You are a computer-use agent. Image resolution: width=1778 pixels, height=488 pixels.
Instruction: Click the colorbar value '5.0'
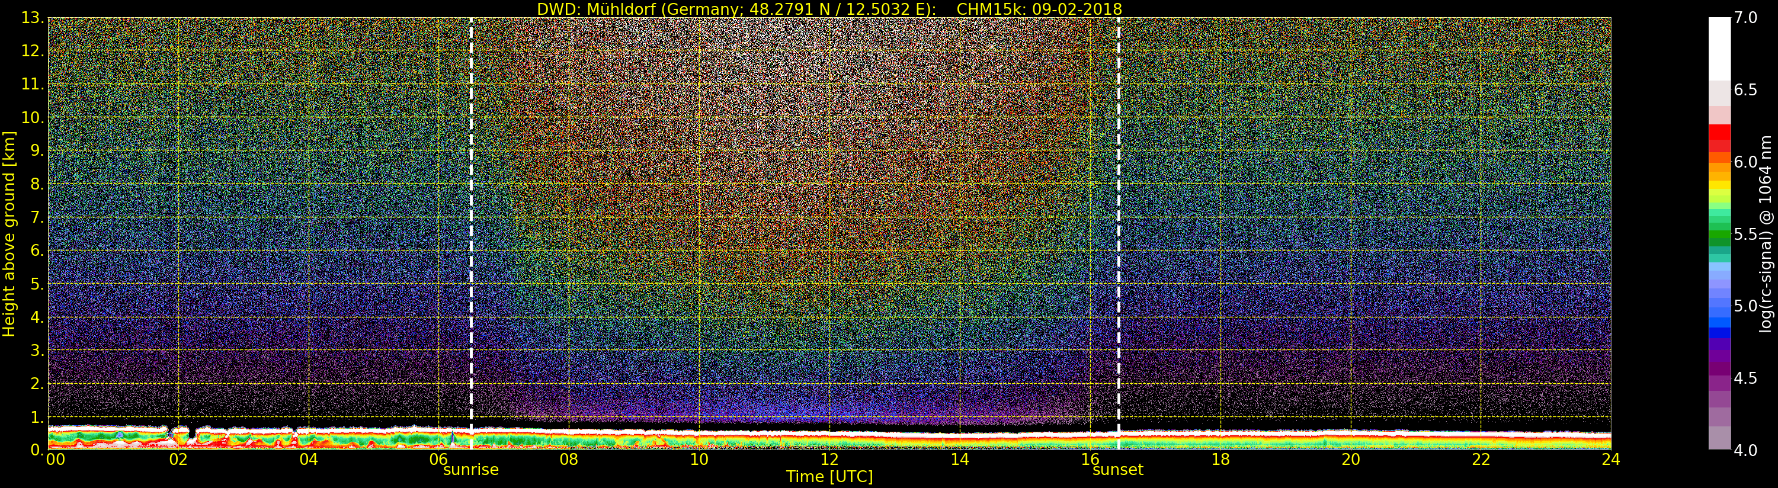pyautogui.click(x=1745, y=306)
